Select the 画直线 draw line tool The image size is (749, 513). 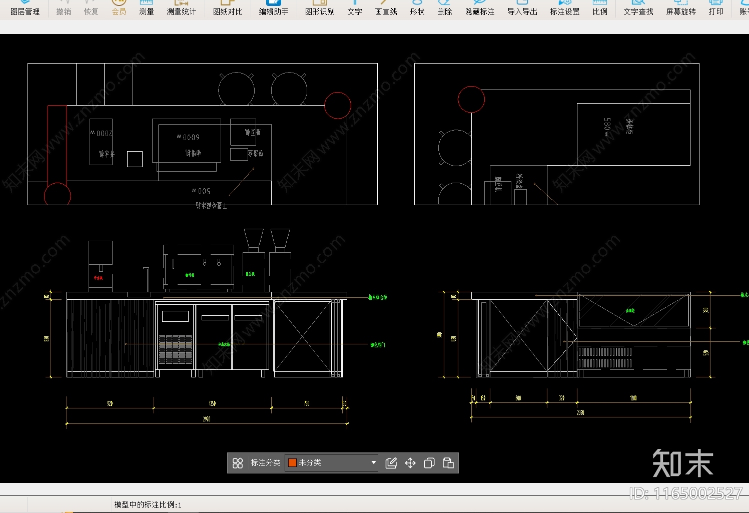[386, 9]
